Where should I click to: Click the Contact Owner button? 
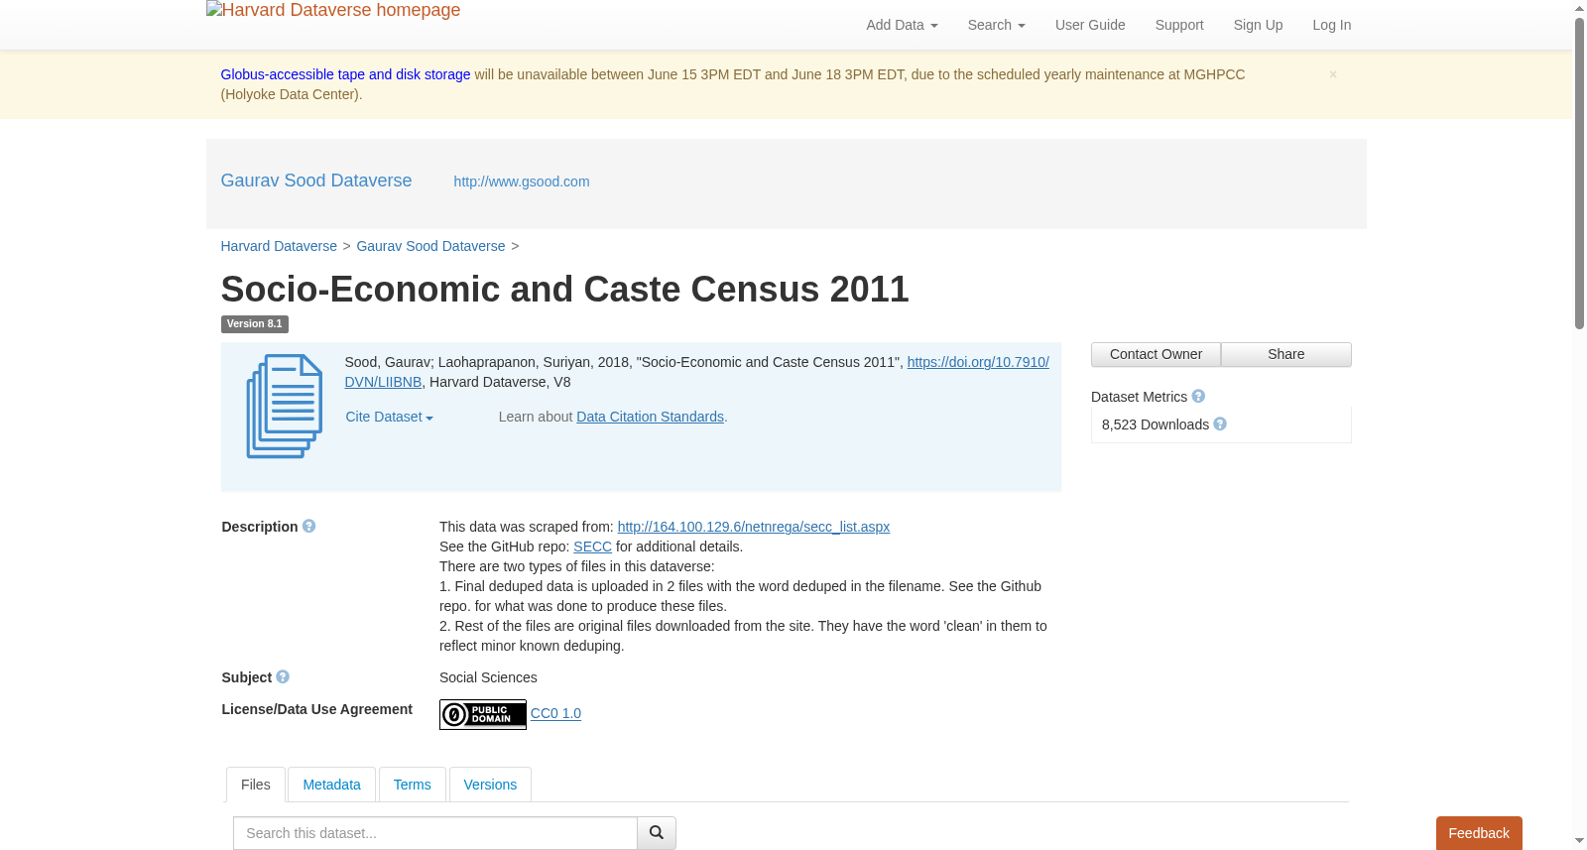[x=1156, y=354]
